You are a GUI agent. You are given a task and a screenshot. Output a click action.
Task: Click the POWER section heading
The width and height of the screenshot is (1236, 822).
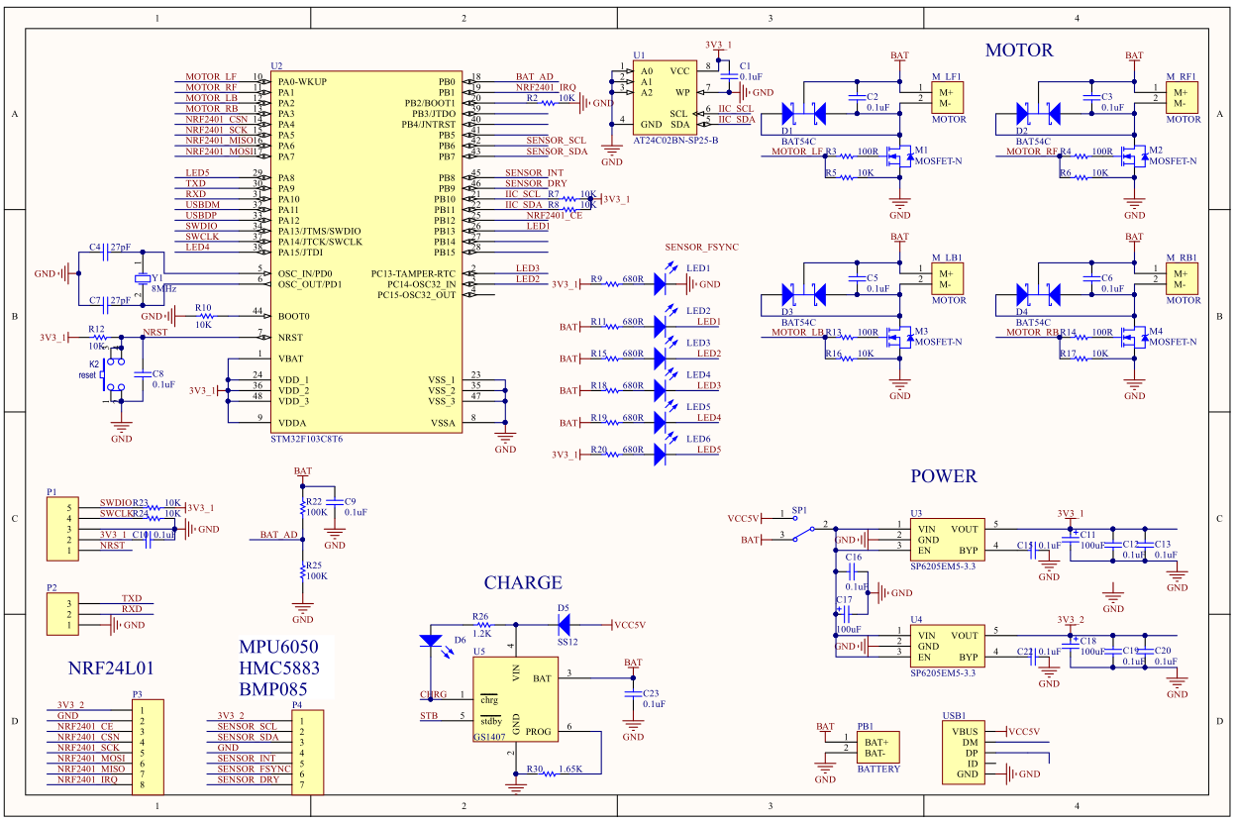click(x=944, y=476)
